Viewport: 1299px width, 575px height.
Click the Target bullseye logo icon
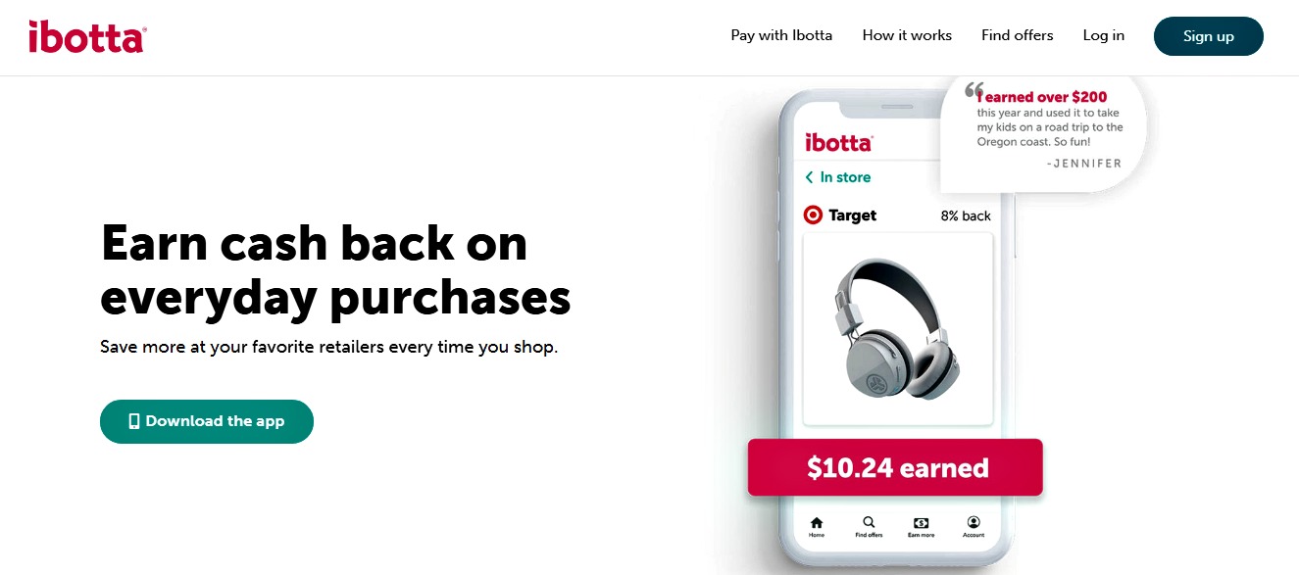(813, 215)
